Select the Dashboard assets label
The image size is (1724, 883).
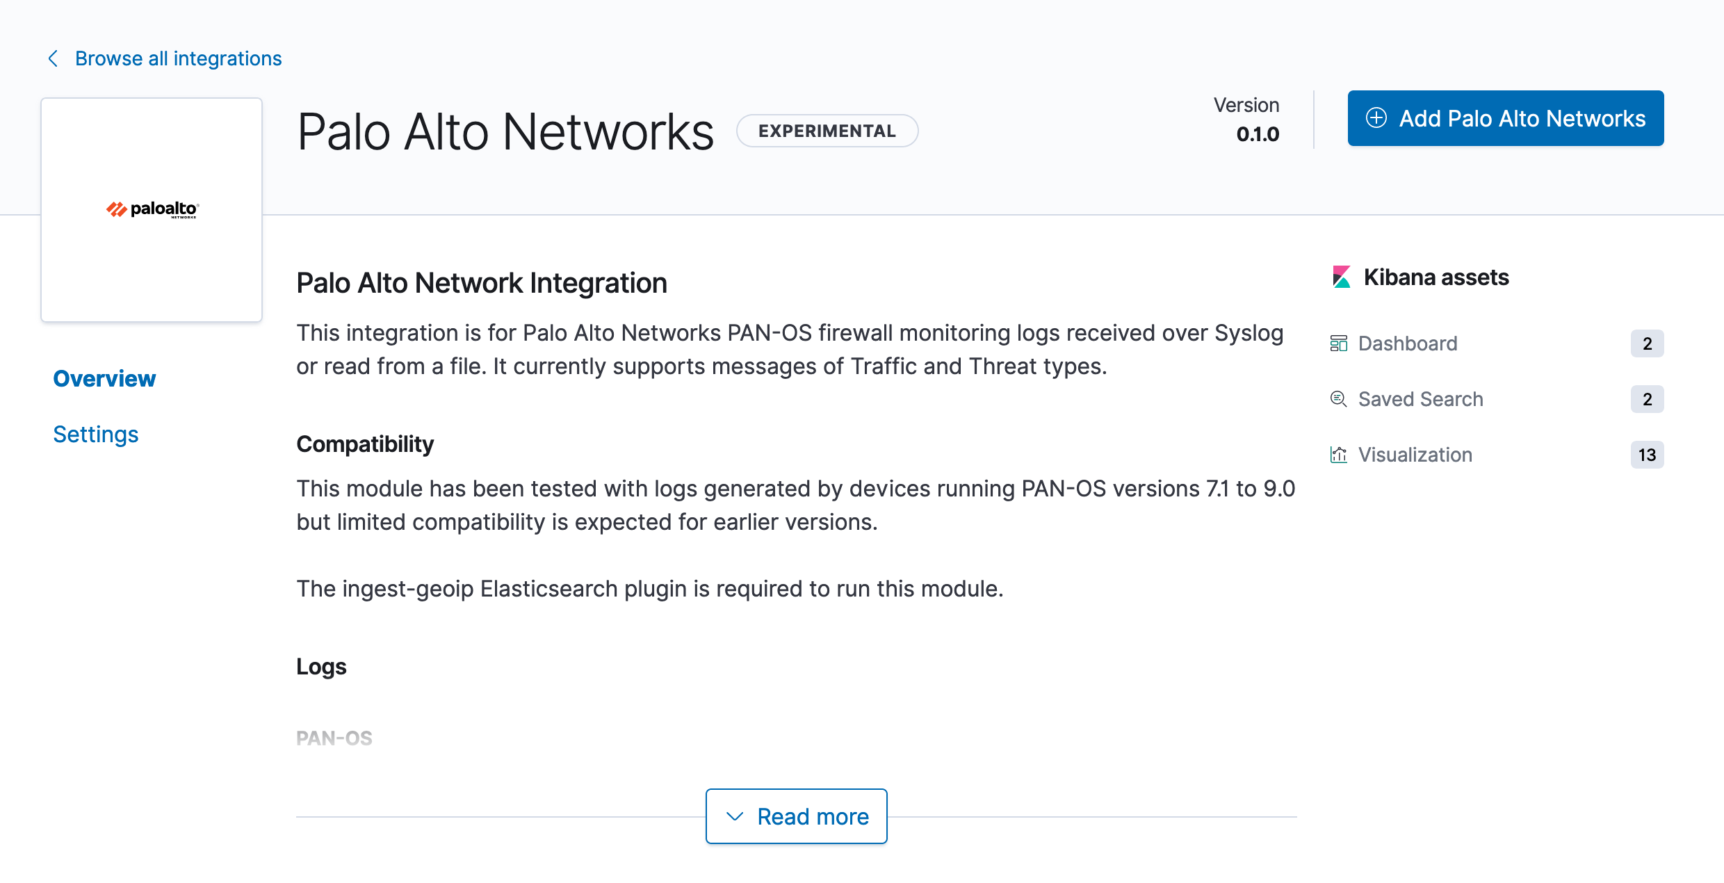click(x=1407, y=343)
